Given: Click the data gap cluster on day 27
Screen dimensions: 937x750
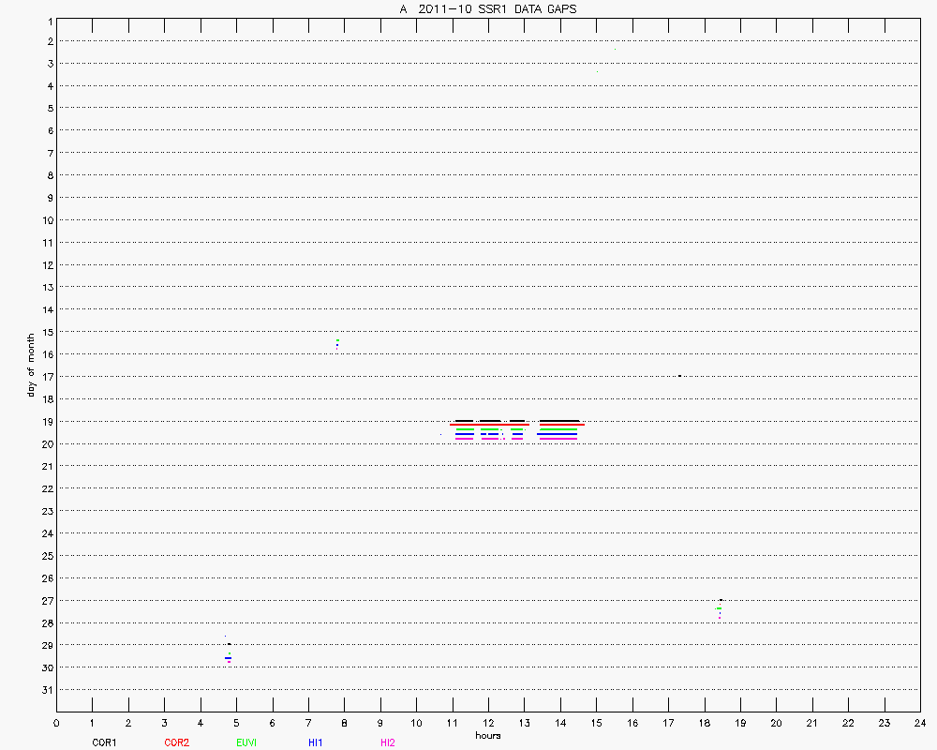Looking at the screenshot, I should coord(720,608).
